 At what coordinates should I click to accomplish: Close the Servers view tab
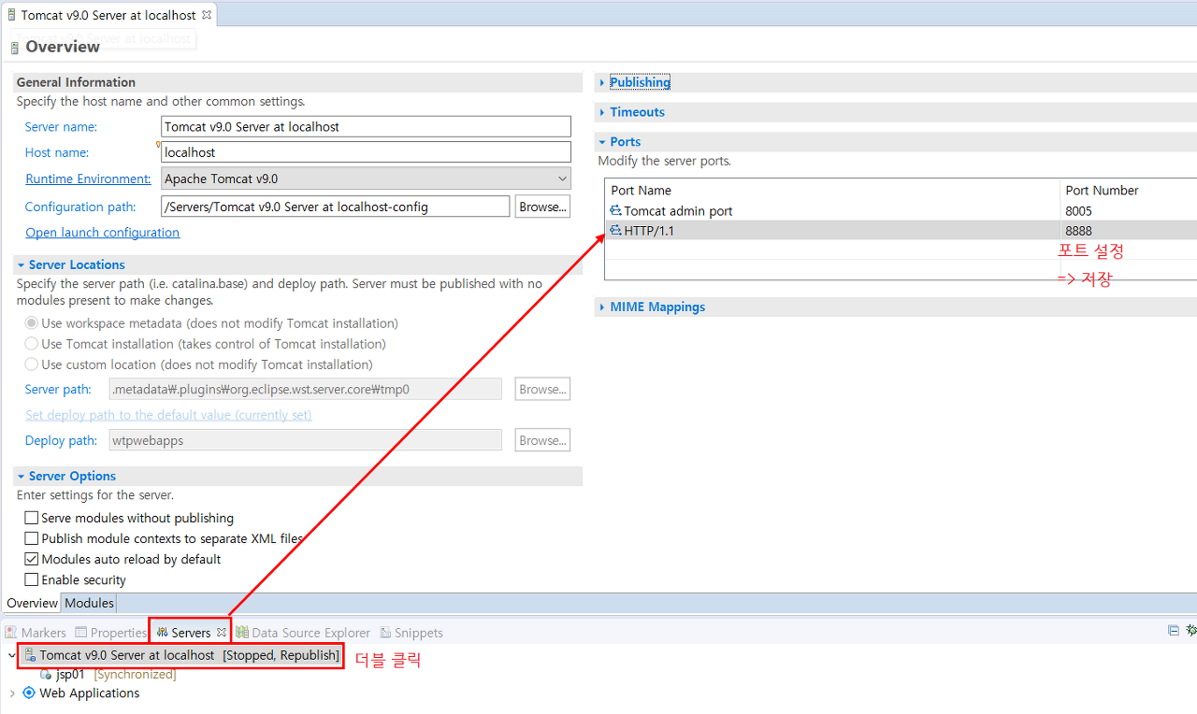coord(221,633)
